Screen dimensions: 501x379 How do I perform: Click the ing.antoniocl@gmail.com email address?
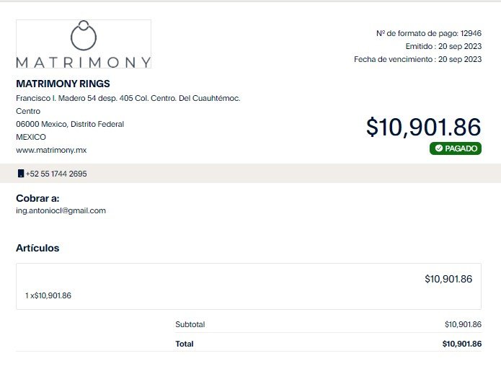[x=61, y=210]
